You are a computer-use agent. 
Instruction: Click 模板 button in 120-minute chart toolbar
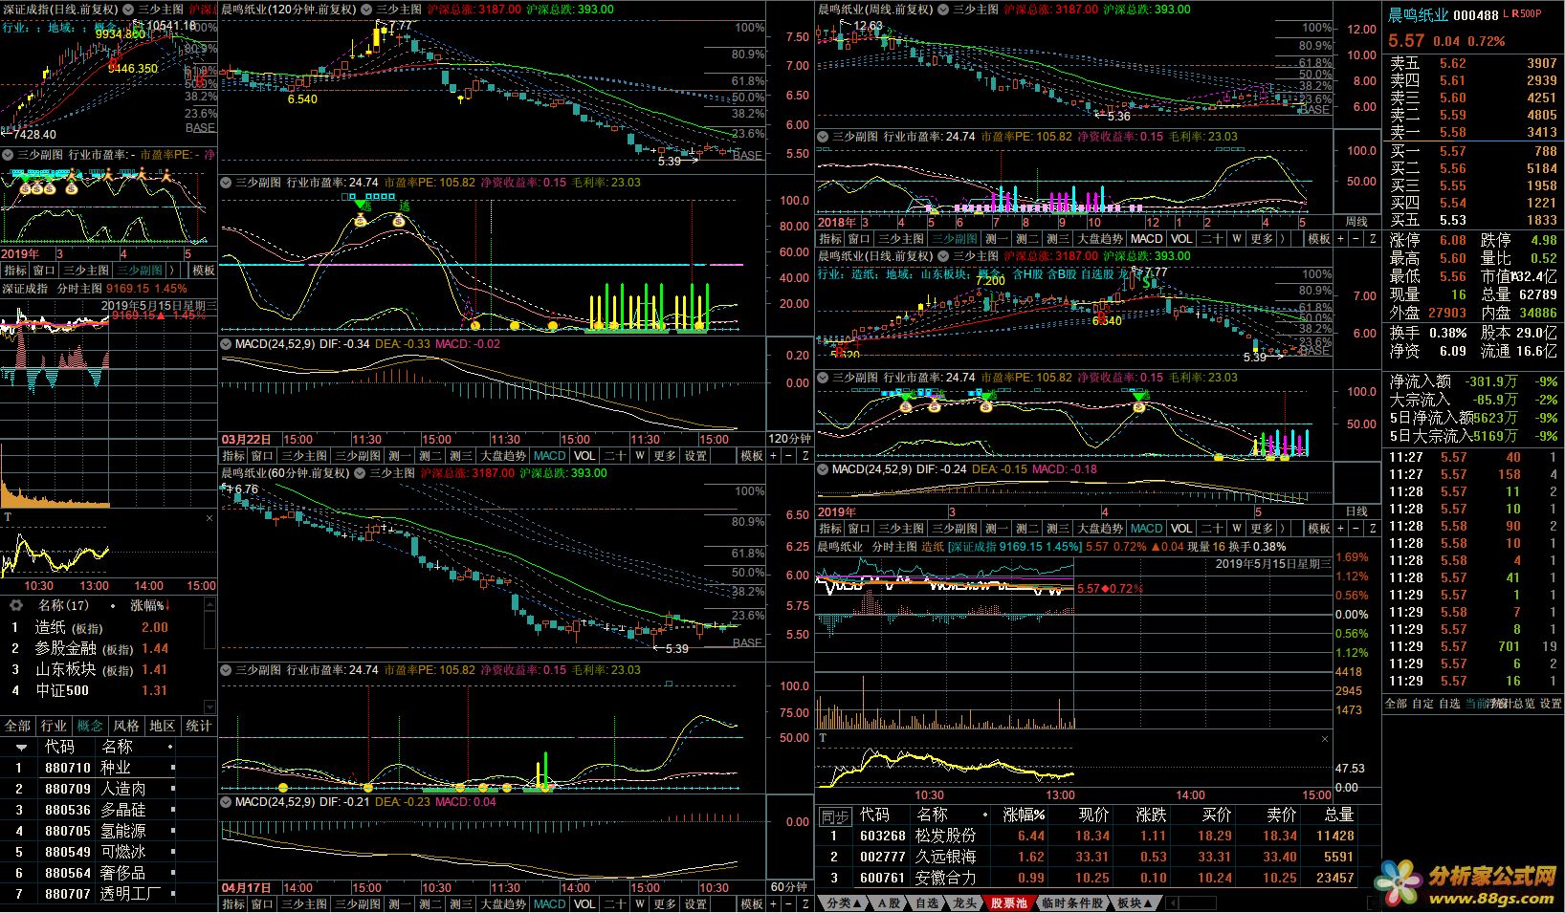[x=752, y=456]
